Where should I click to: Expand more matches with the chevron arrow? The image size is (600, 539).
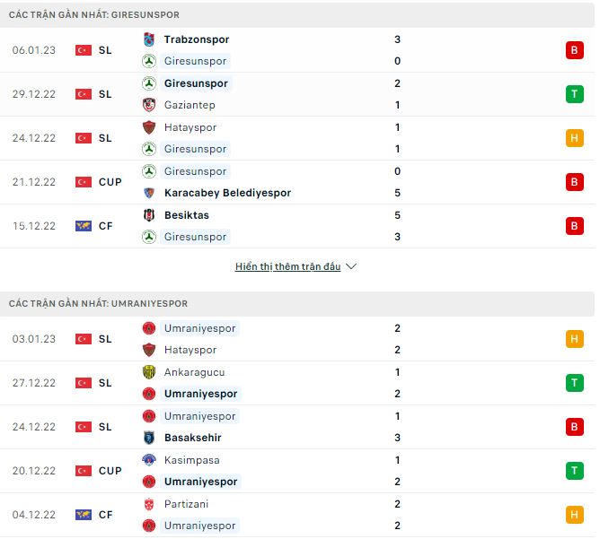351,266
